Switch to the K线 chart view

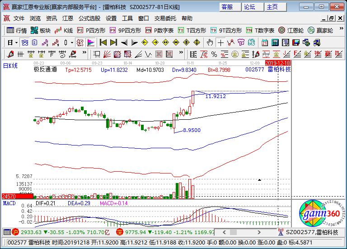point(64,30)
